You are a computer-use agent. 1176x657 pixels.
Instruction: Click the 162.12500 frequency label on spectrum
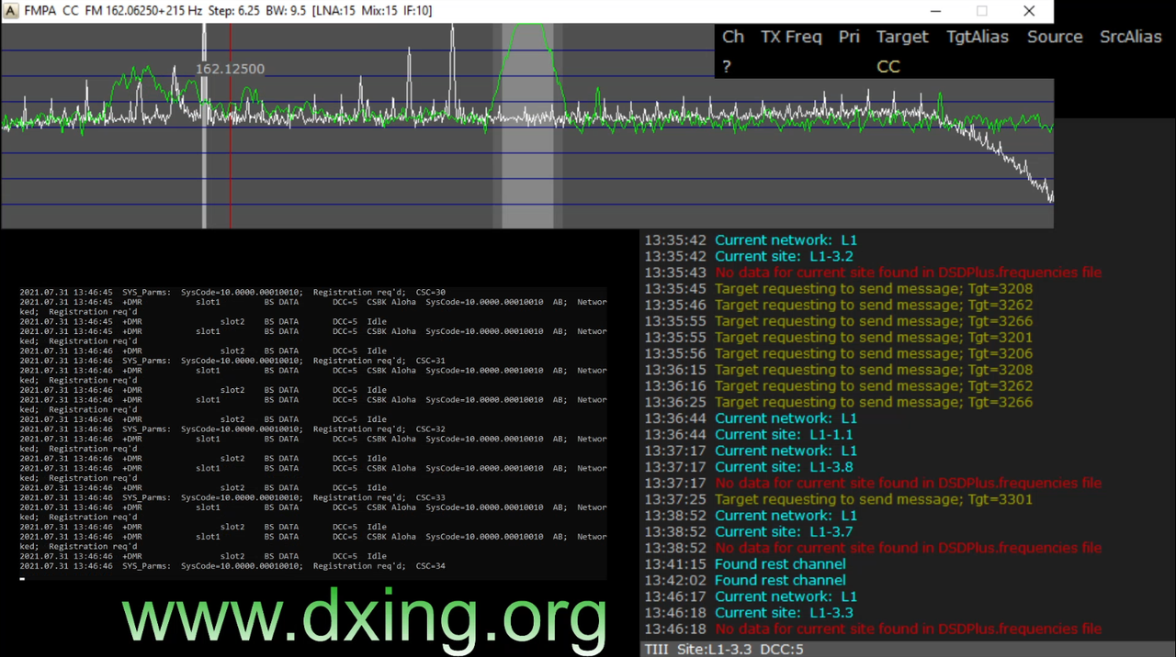(x=231, y=69)
